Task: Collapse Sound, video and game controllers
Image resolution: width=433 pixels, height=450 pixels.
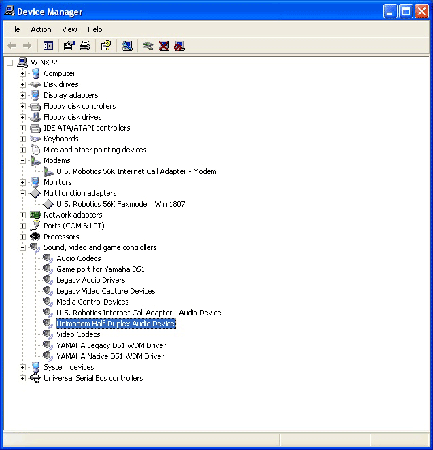Action: click(22, 247)
